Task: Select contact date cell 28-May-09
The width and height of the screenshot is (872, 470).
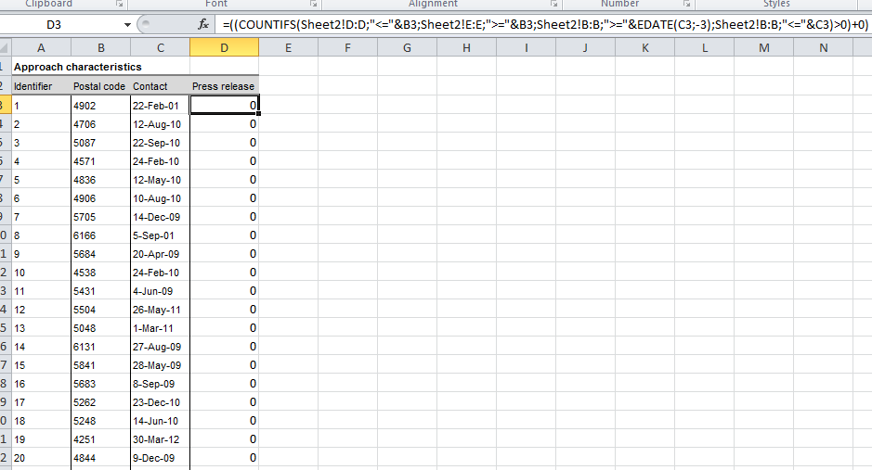Action: [160, 365]
